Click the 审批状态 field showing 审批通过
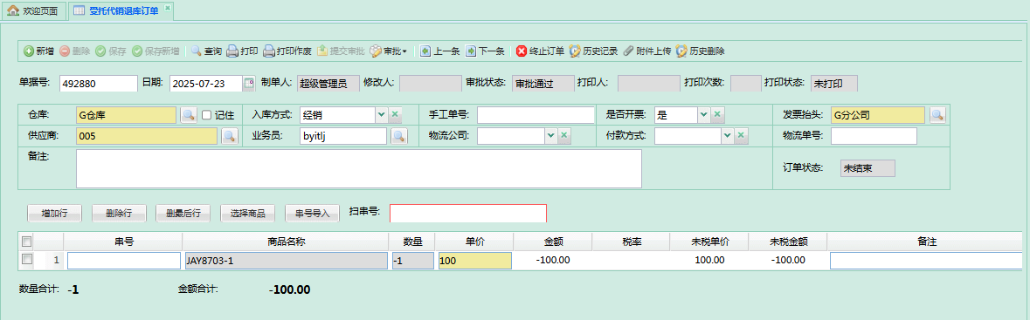 point(543,84)
